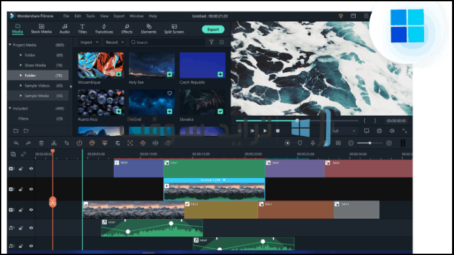This screenshot has height=255, width=454.
Task: Expand the Sample Videos folder
Action: click(x=21, y=86)
